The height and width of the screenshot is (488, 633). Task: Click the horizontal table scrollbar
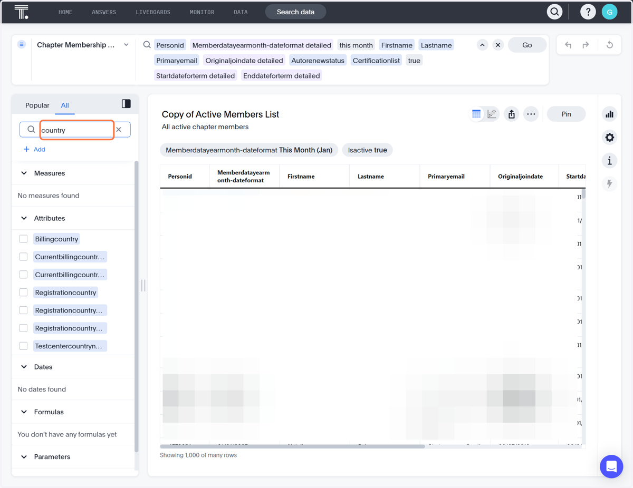click(x=292, y=446)
